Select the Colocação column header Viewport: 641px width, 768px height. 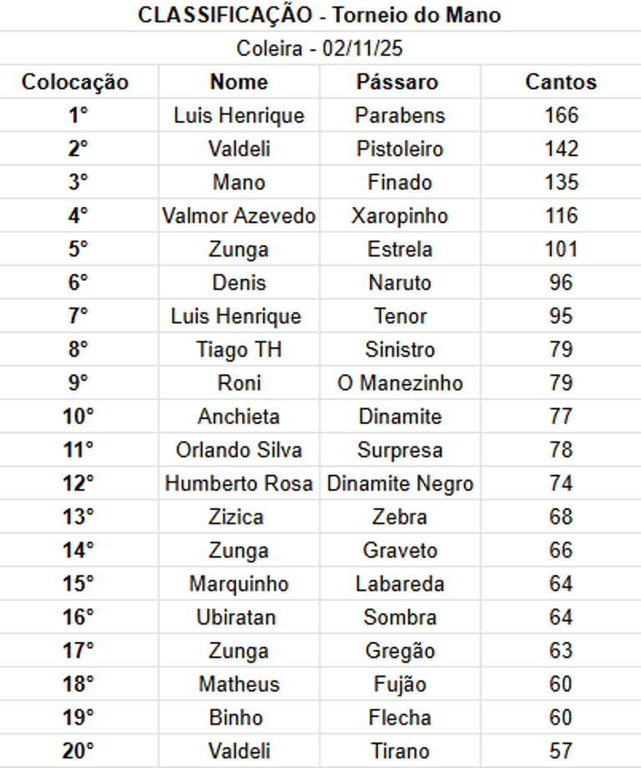click(78, 82)
